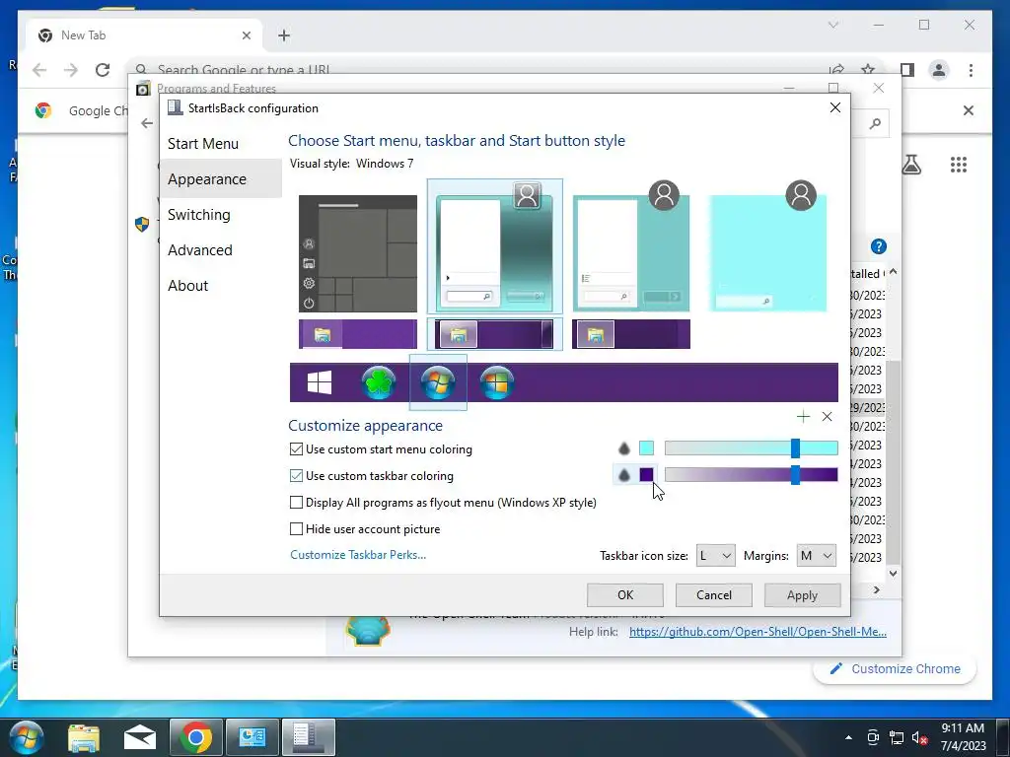Viewport: 1010px width, 757px height.
Task: Click opacity drop icon for taskbar coloring
Action: [x=623, y=475]
